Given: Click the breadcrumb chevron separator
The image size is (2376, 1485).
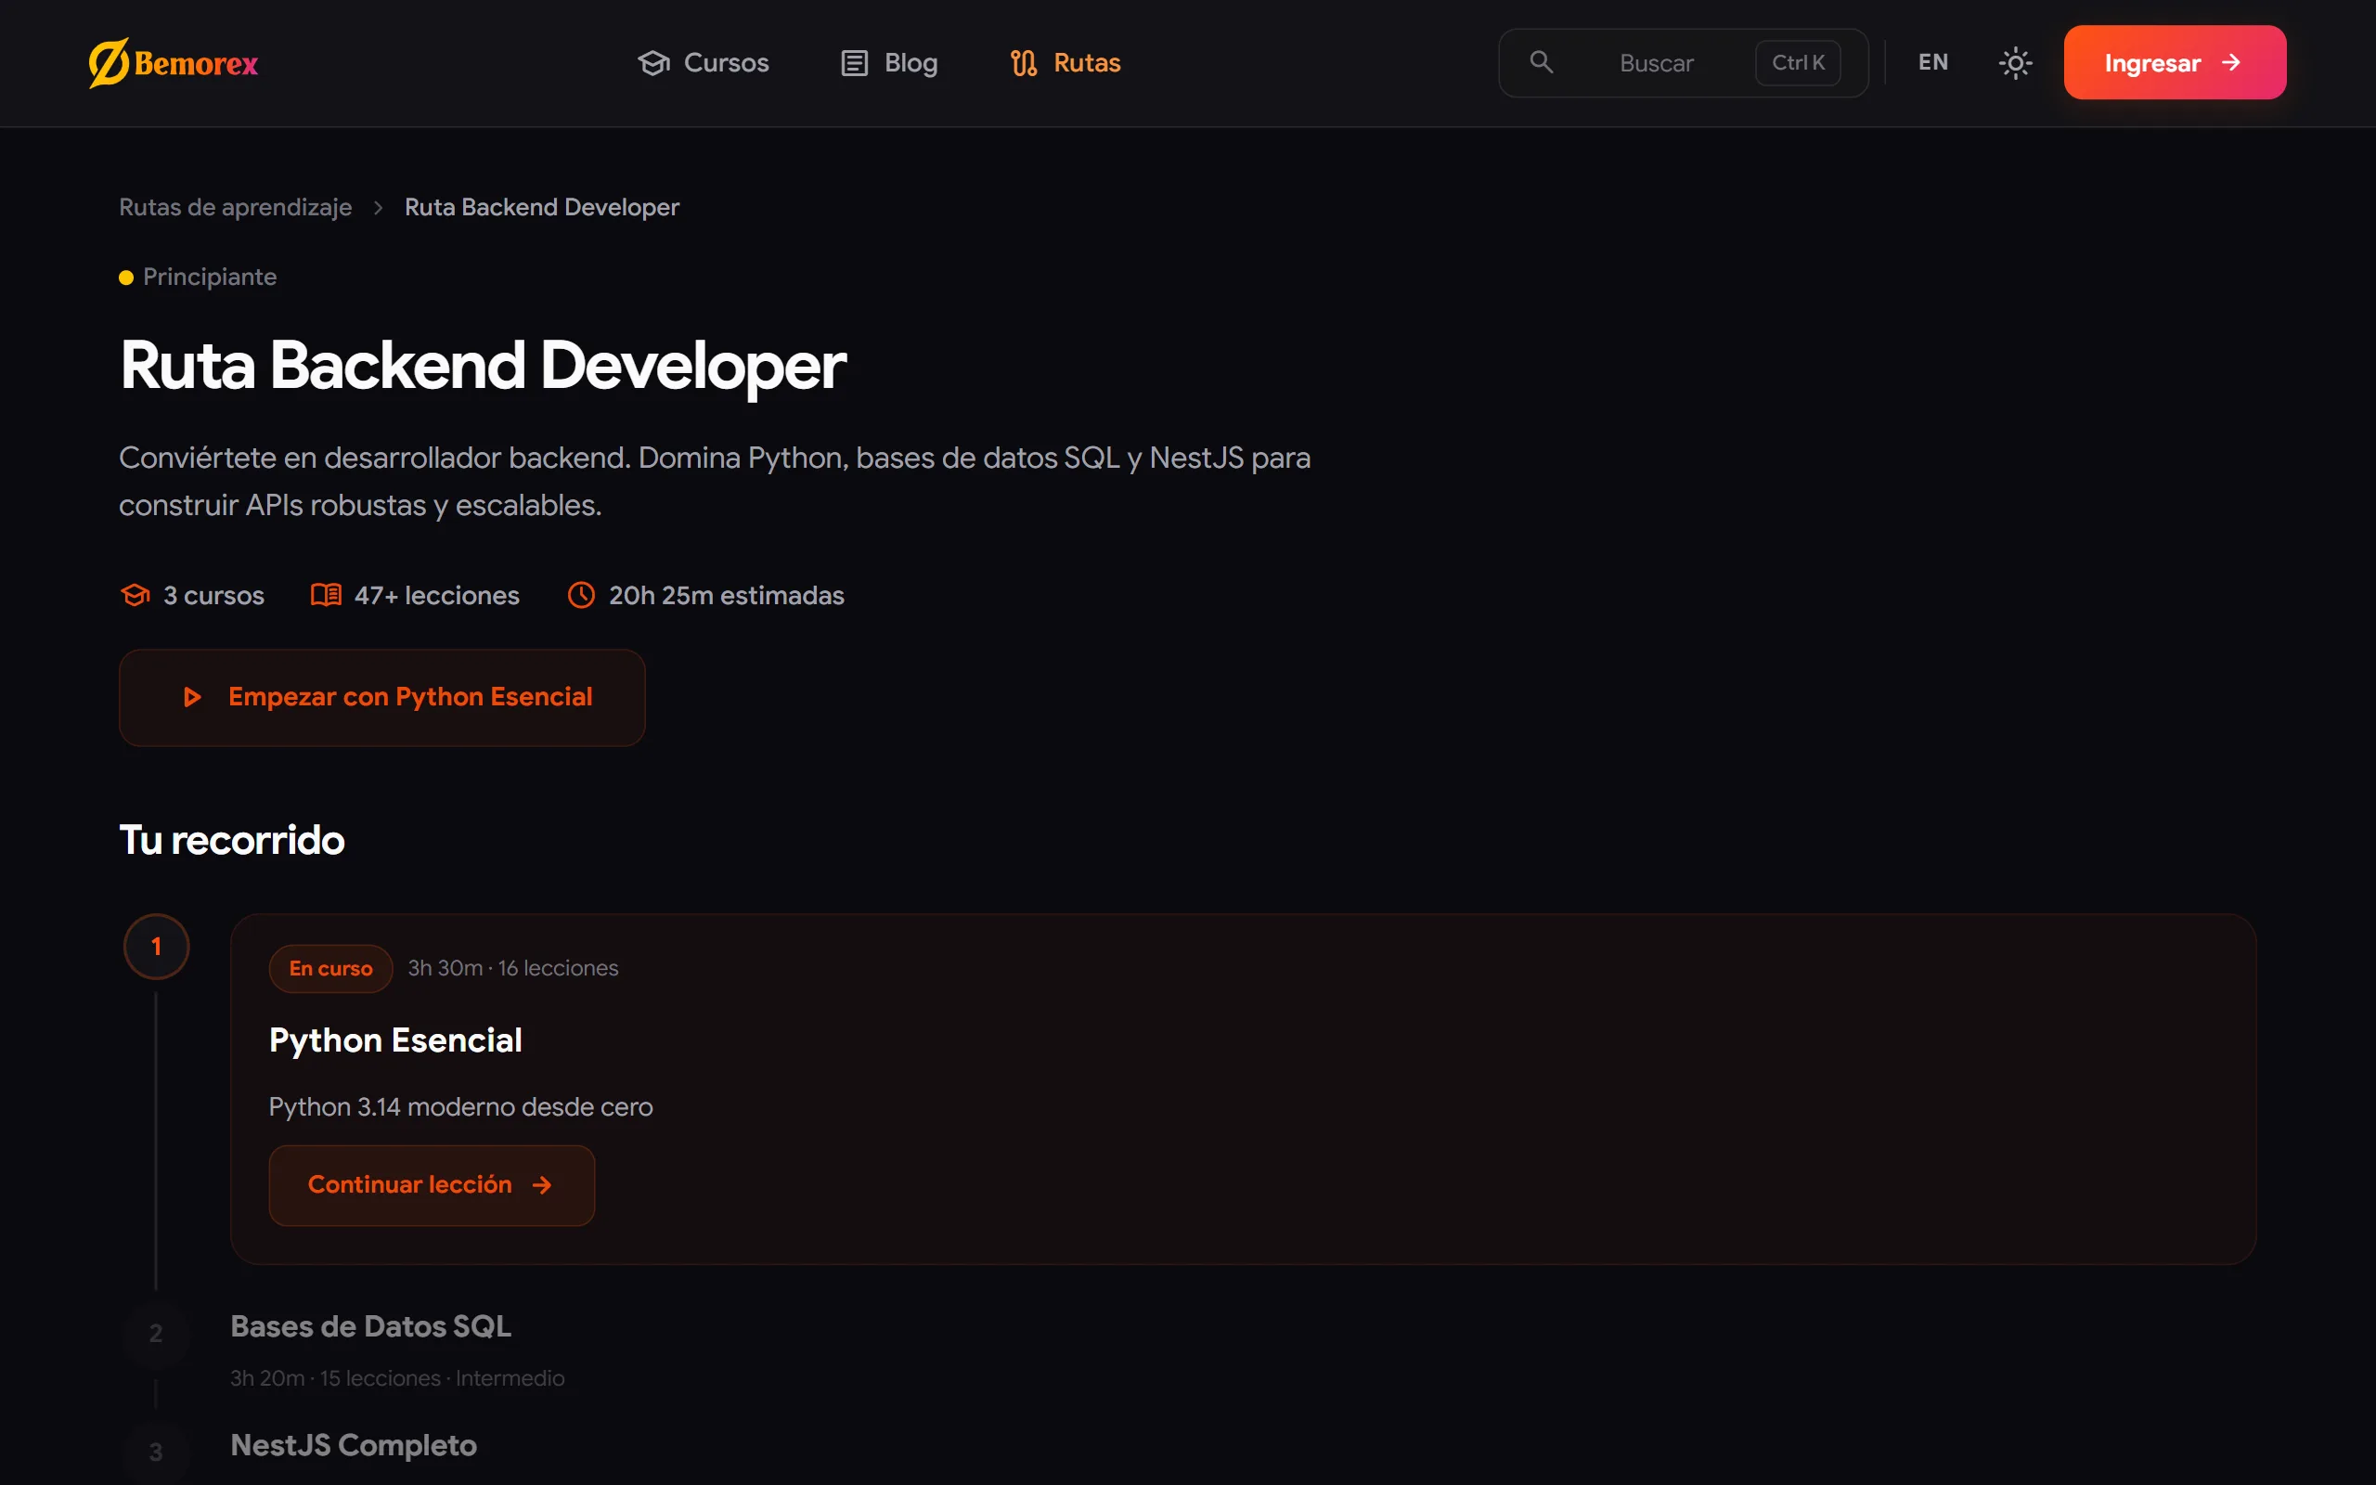Looking at the screenshot, I should pyautogui.click(x=378, y=207).
